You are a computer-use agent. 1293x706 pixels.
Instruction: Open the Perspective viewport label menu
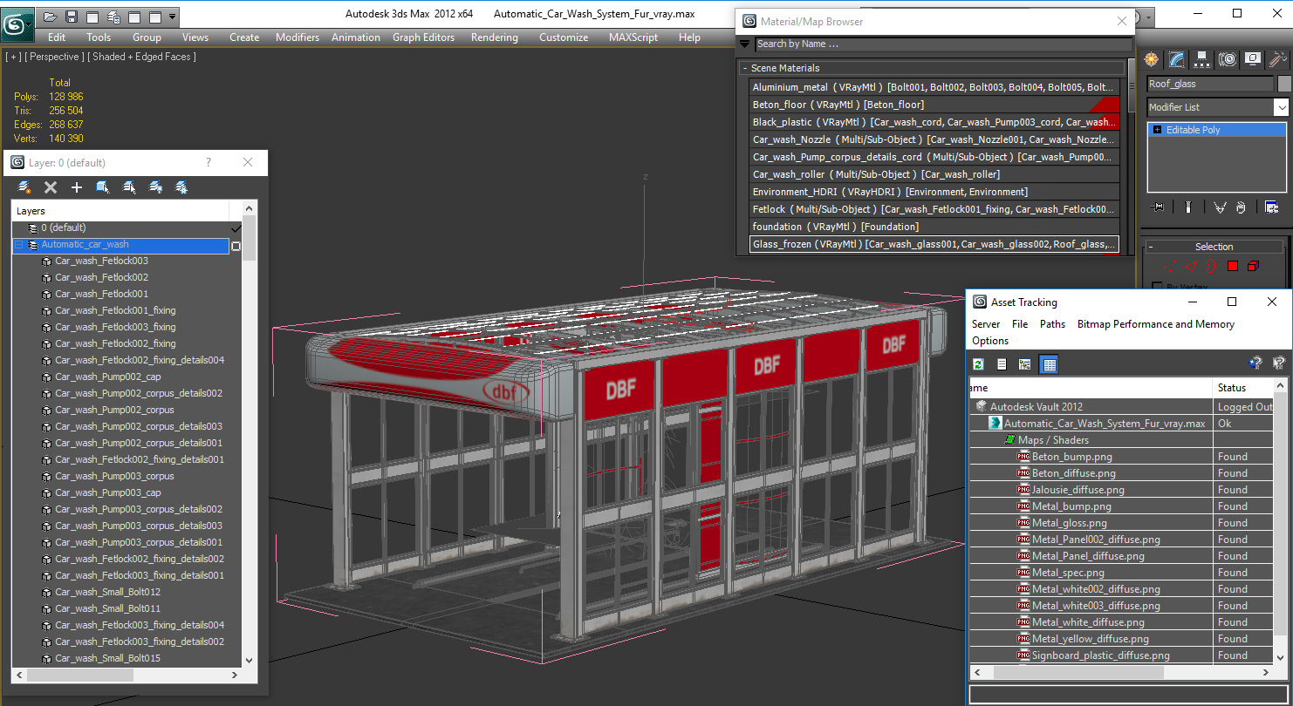(x=55, y=57)
